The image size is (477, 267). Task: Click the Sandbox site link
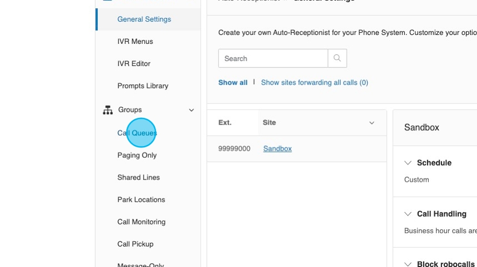(277, 148)
